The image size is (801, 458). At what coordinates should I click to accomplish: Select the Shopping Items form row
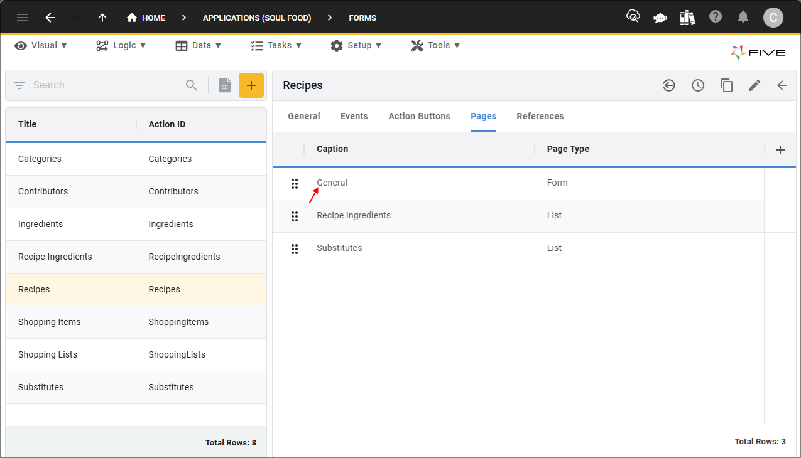(x=136, y=322)
